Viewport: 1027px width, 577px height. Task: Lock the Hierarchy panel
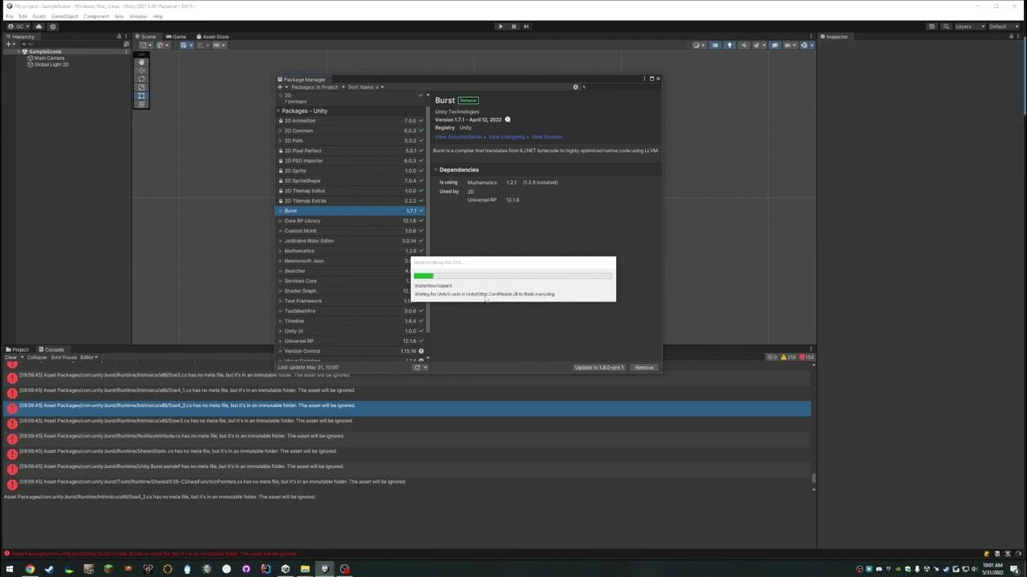pos(119,36)
